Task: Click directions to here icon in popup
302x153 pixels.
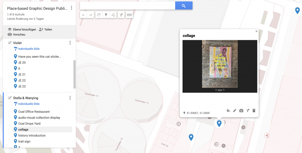Action: (248, 110)
